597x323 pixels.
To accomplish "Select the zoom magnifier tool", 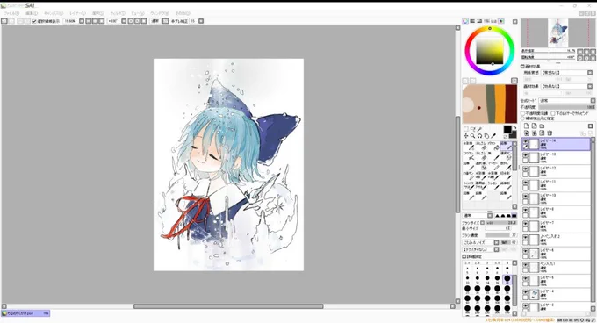I will coord(472,136).
